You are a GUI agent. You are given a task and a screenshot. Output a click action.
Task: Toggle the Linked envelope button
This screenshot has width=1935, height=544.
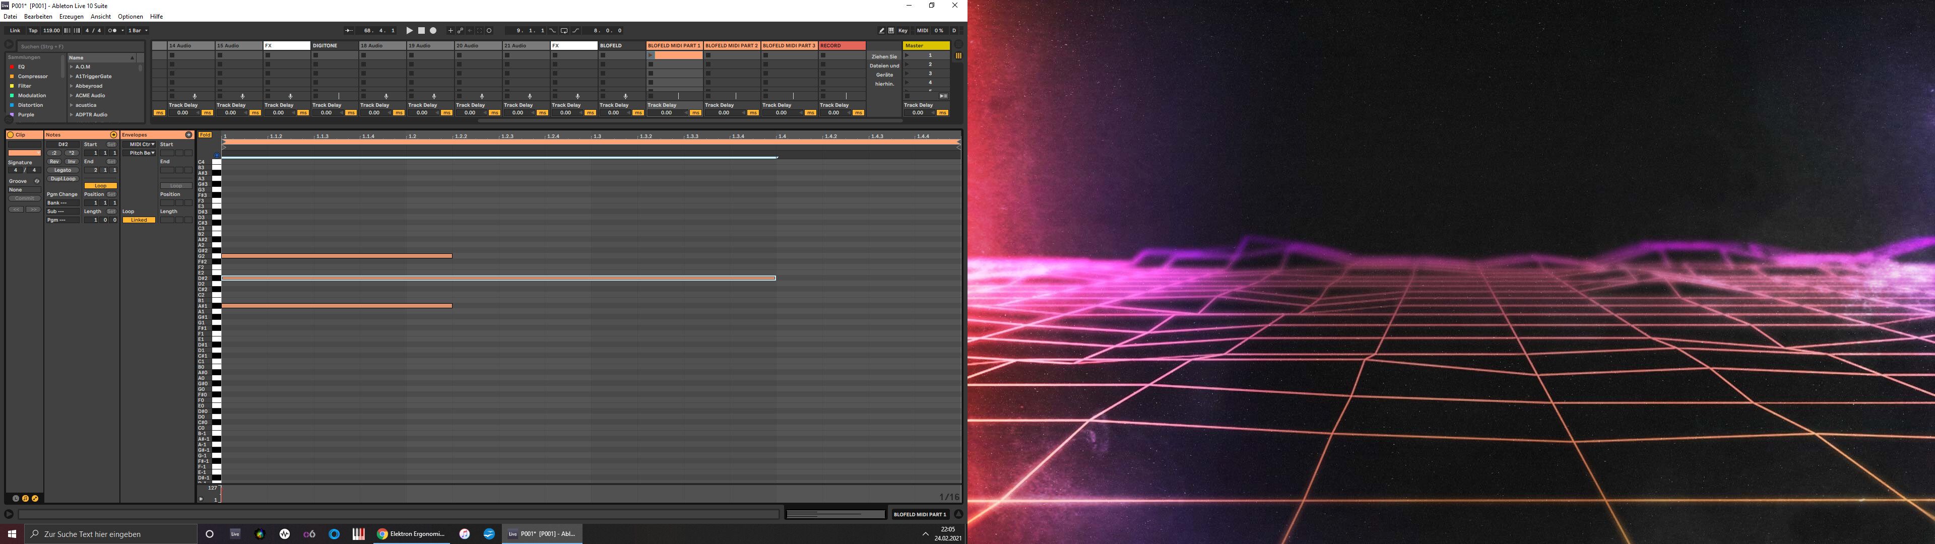pos(139,220)
